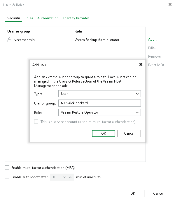
Task: Close the Users & Roles window
Action: 170,4
